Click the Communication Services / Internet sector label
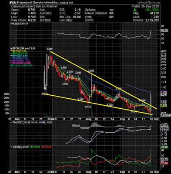This screenshot has height=174, width=171. pos(34,7)
